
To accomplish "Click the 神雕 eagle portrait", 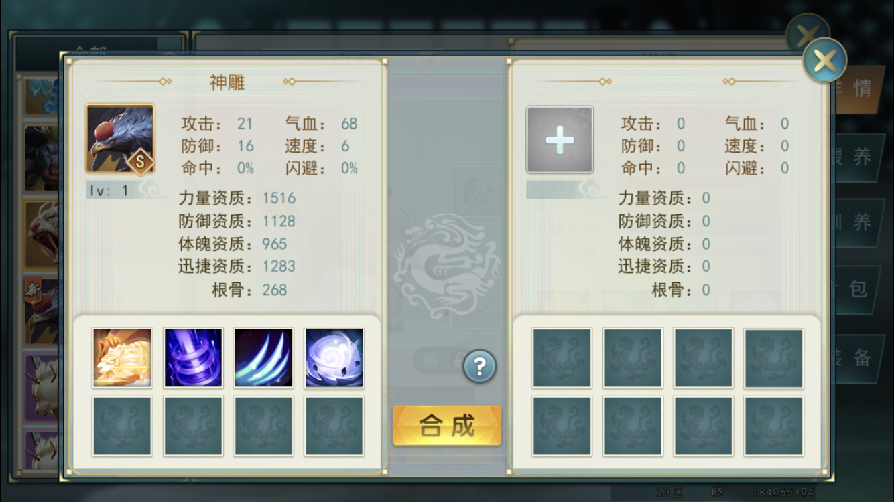I will point(120,139).
